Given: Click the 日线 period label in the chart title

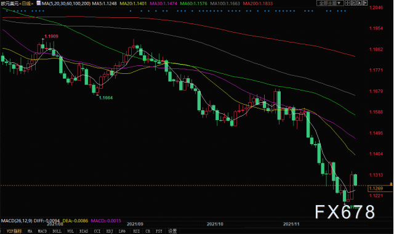Looking at the screenshot, I should pos(26,4).
